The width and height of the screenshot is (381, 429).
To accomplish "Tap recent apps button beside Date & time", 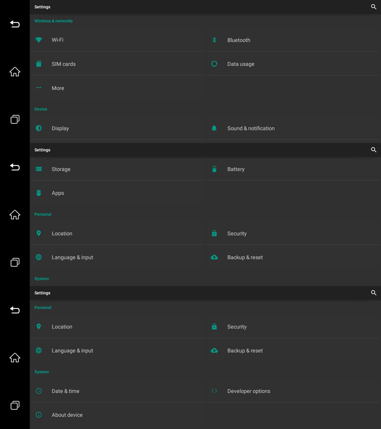I will 15,405.
